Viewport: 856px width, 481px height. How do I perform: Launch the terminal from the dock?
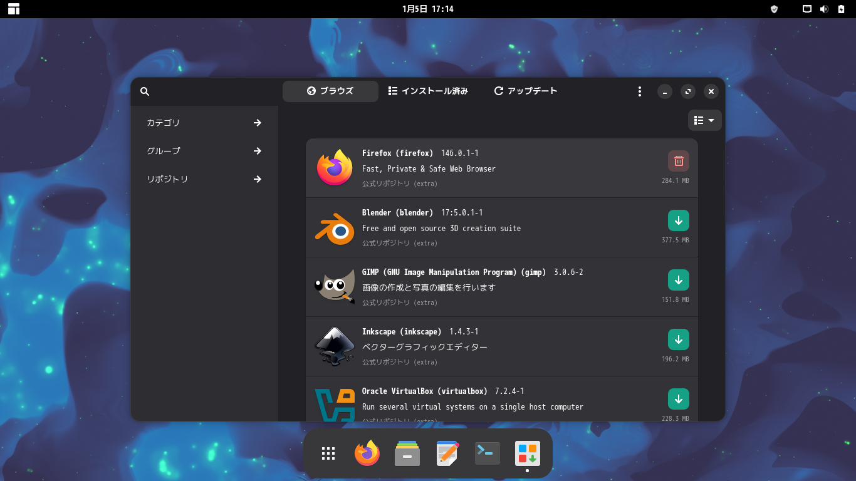[488, 453]
